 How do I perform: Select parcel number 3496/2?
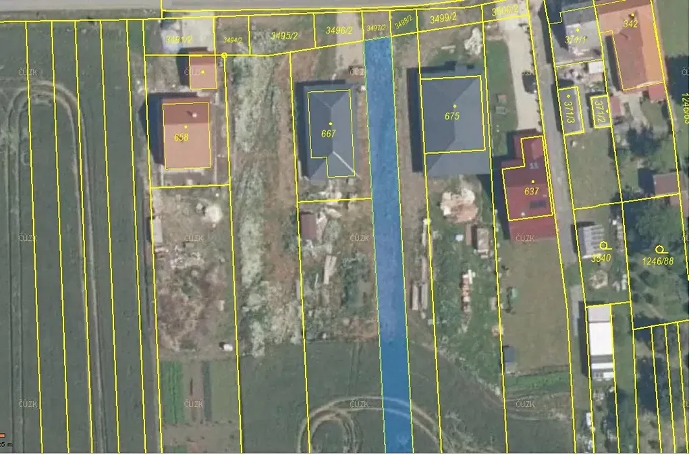click(x=339, y=30)
